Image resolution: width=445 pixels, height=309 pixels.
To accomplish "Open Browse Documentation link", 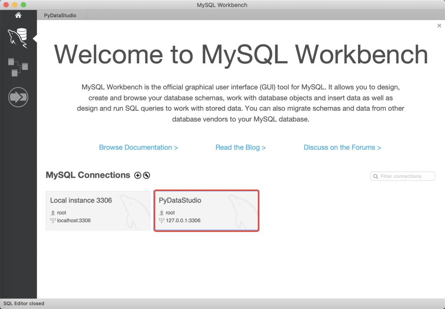I will point(138,147).
